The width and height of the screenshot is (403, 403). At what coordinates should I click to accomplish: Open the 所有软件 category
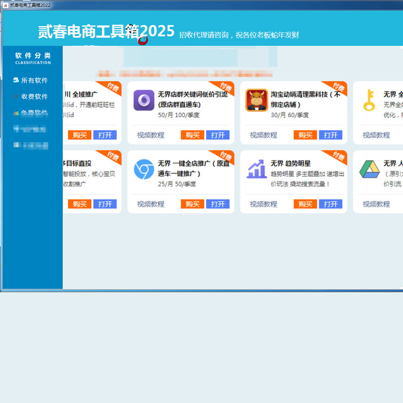point(35,80)
